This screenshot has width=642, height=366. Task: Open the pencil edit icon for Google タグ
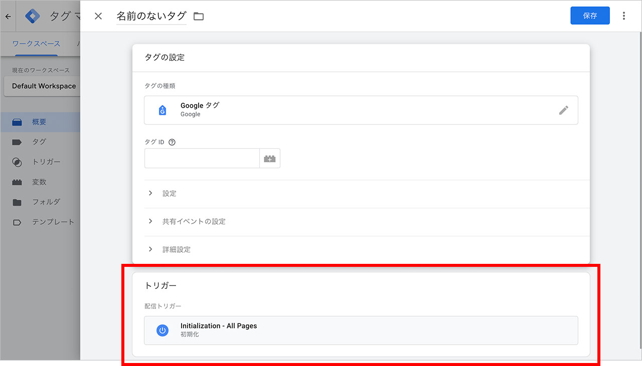tap(564, 110)
